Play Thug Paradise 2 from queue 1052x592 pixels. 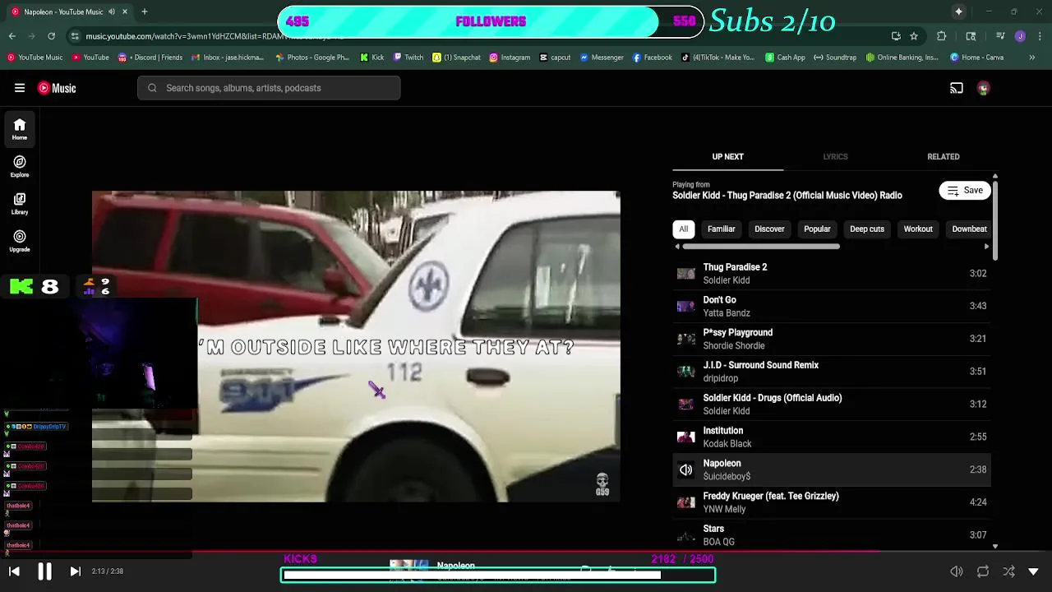tap(832, 273)
